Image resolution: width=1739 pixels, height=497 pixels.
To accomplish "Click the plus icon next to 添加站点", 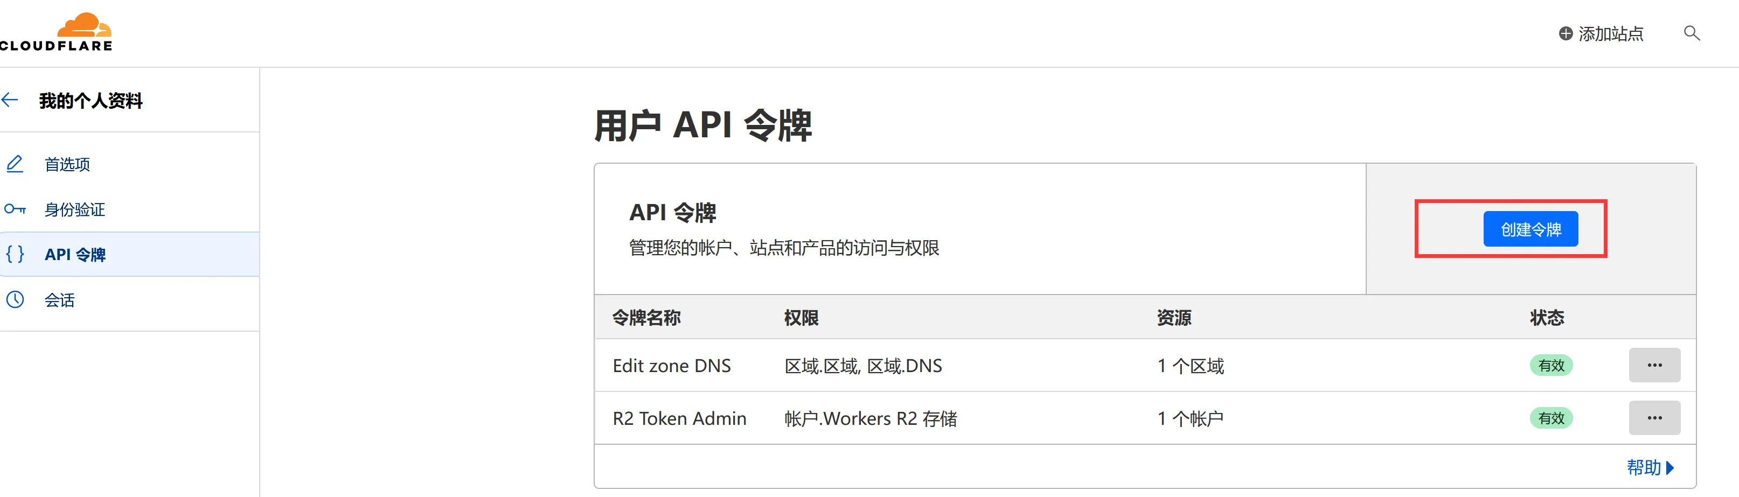I will coord(1566,34).
